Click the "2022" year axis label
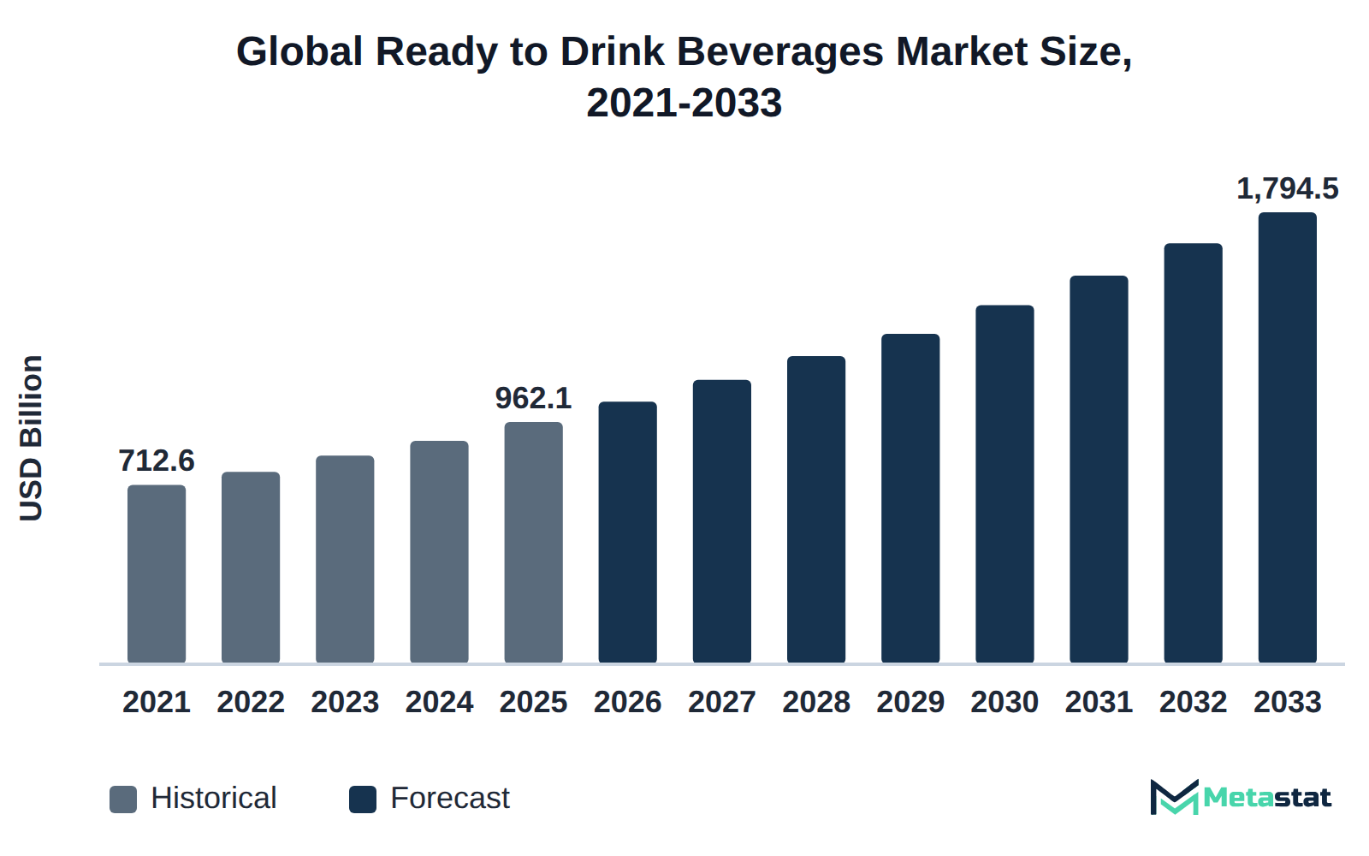 click(x=251, y=702)
